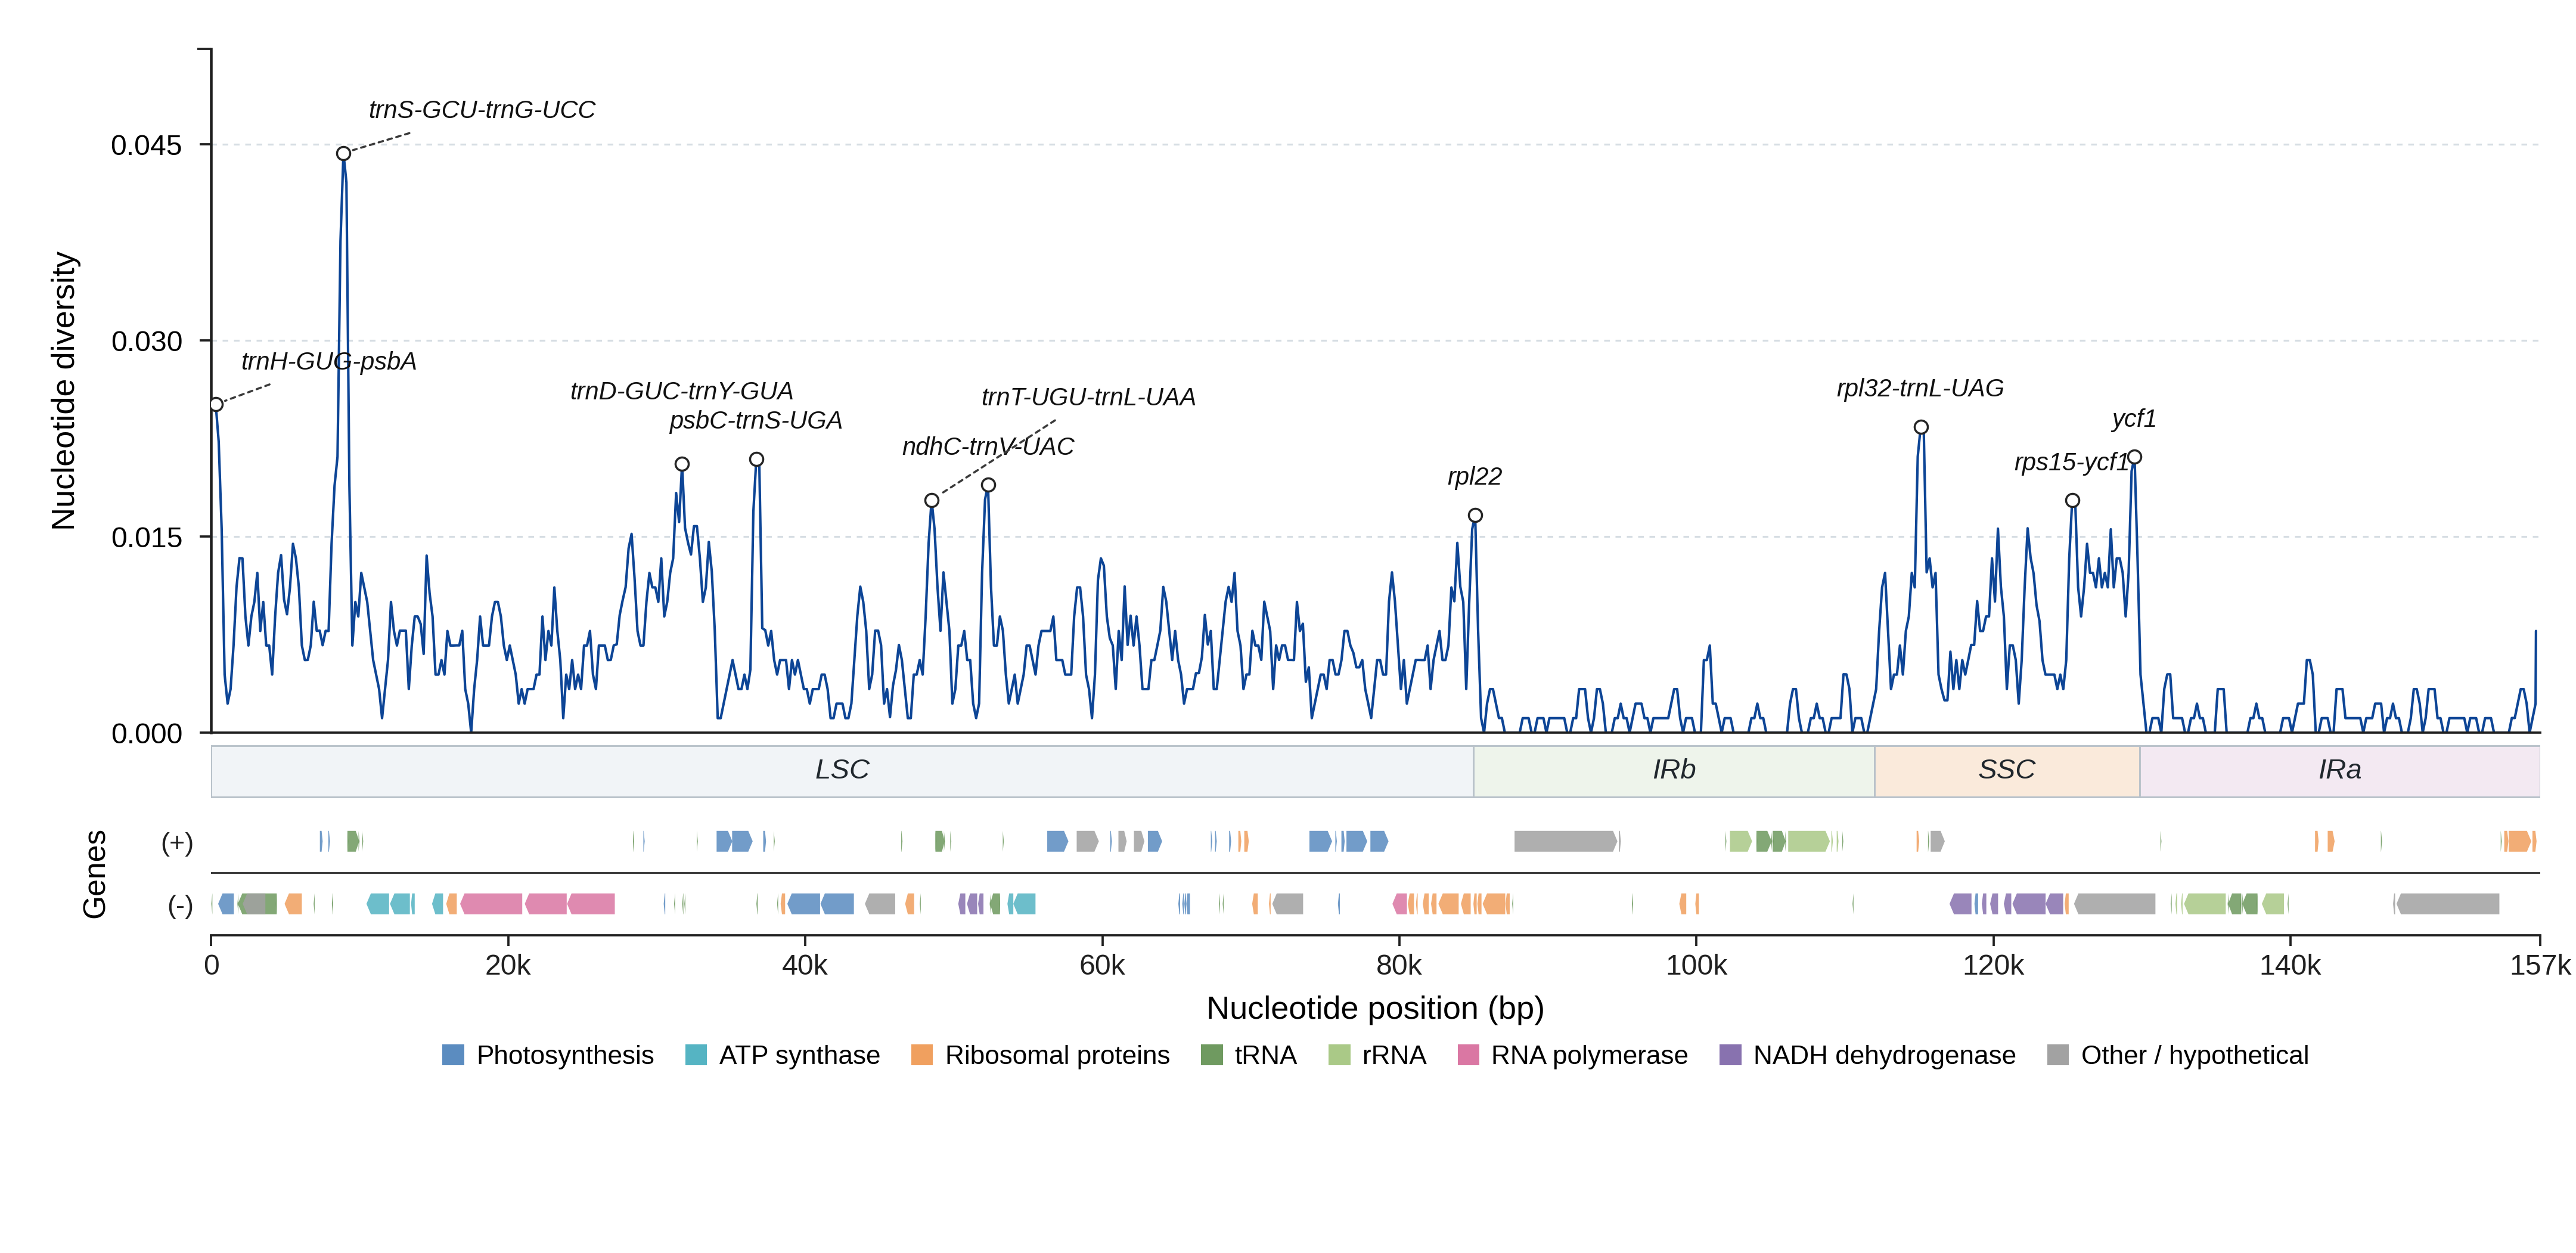Select the rps15-ycf1 peak marker

click(x=2073, y=501)
